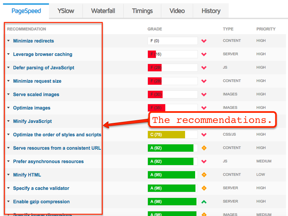The width and height of the screenshot is (288, 216).
Task: Expand the triangle for Serve resources from a consistent URL
Action: click(x=8, y=148)
